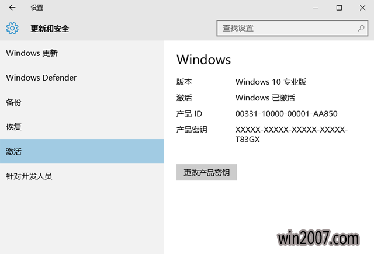Click the 产品 ID label
This screenshot has width=374, height=254.
click(x=189, y=114)
